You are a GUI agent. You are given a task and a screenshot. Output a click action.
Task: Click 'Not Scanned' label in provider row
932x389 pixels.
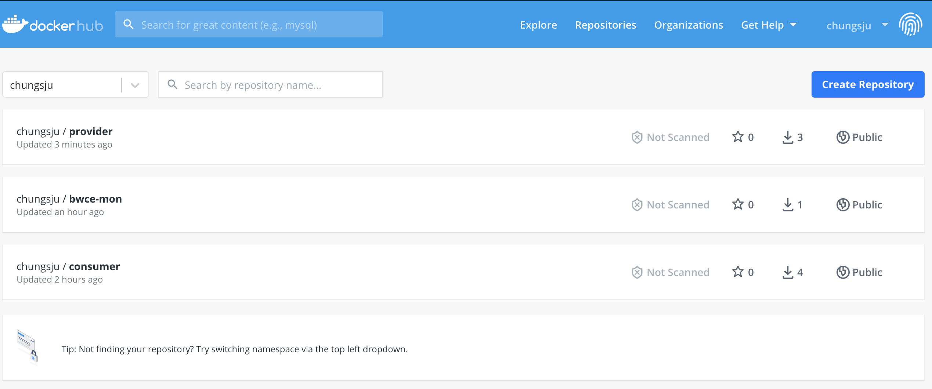(x=678, y=137)
